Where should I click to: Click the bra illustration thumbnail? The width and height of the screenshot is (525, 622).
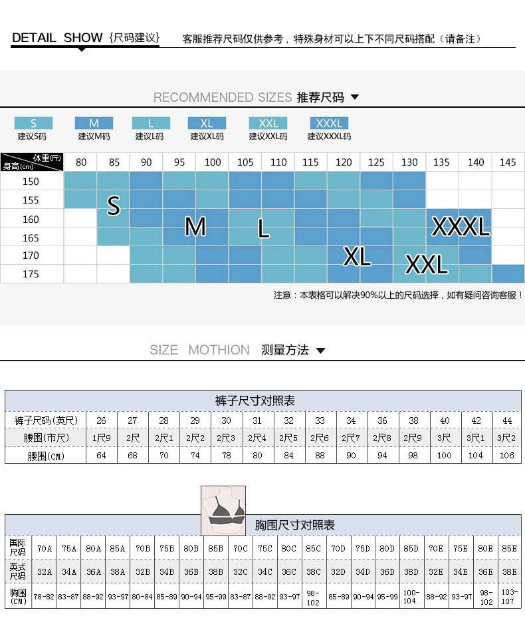223,510
